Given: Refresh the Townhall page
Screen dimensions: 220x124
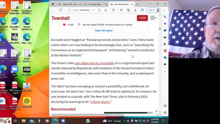Looking at the screenshot, I should (60, 10).
